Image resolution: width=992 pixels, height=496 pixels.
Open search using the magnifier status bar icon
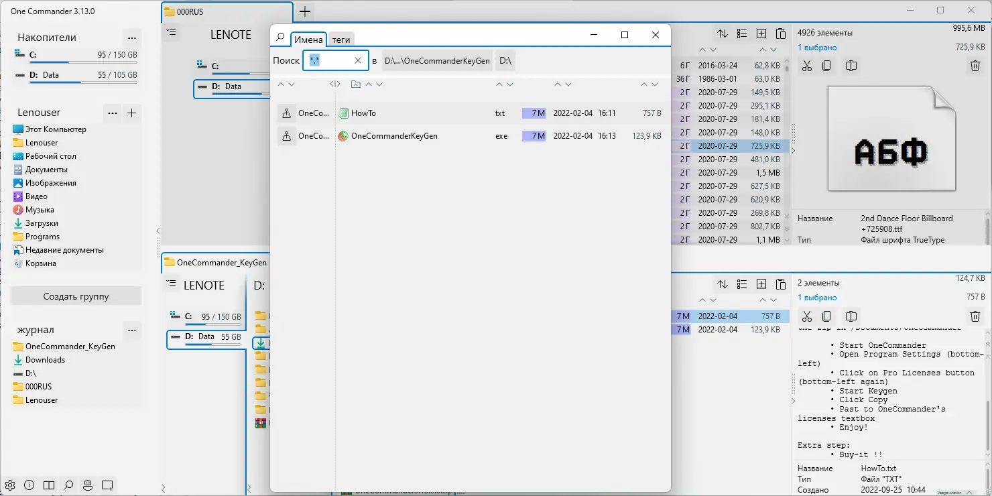68,485
